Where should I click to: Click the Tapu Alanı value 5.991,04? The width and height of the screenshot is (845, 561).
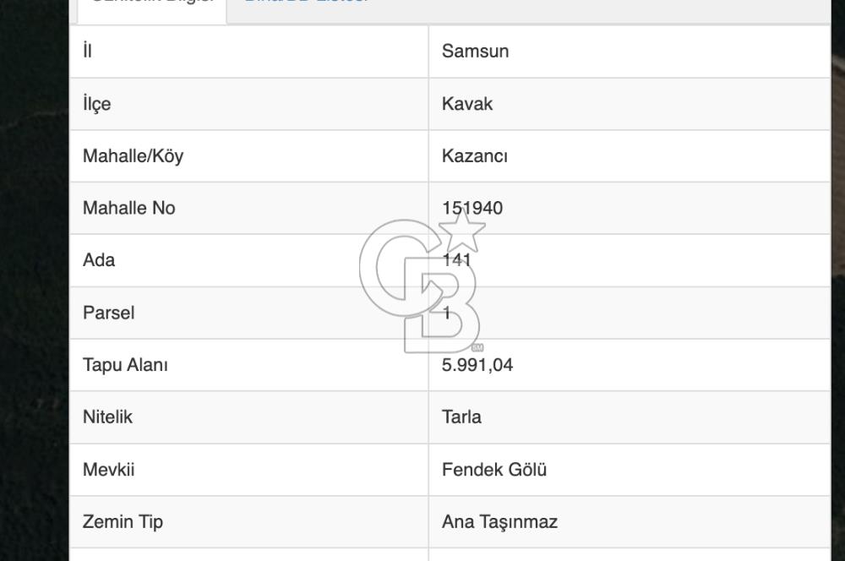click(478, 365)
